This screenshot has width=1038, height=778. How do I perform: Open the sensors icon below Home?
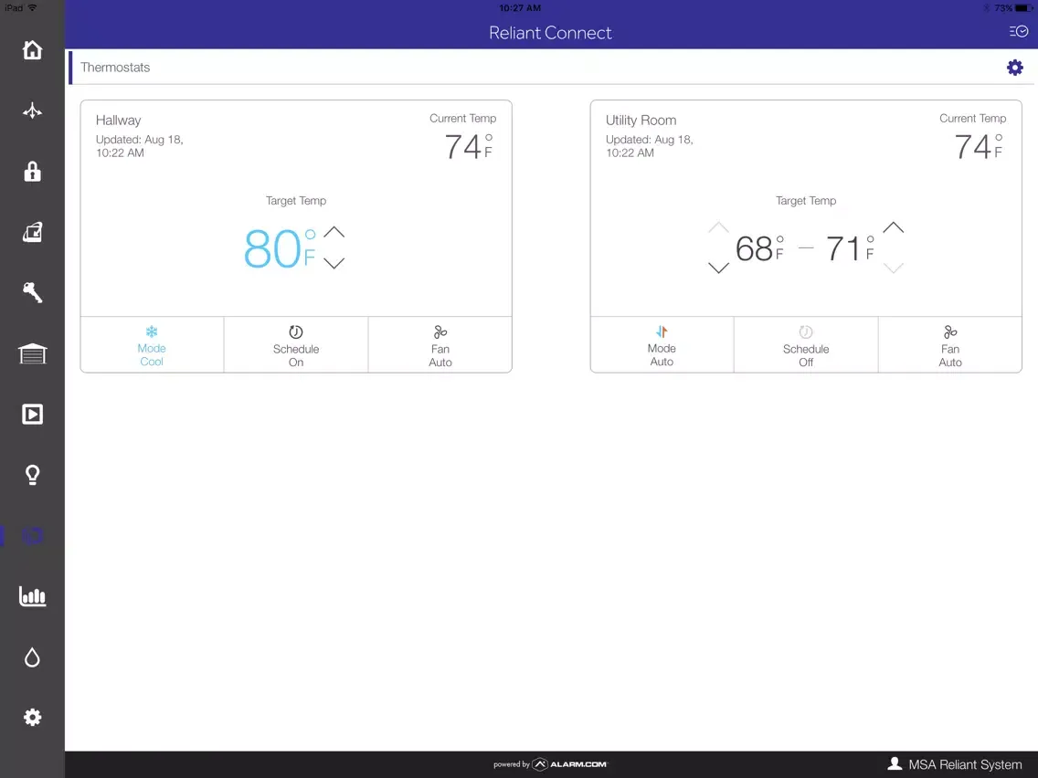pos(32,110)
